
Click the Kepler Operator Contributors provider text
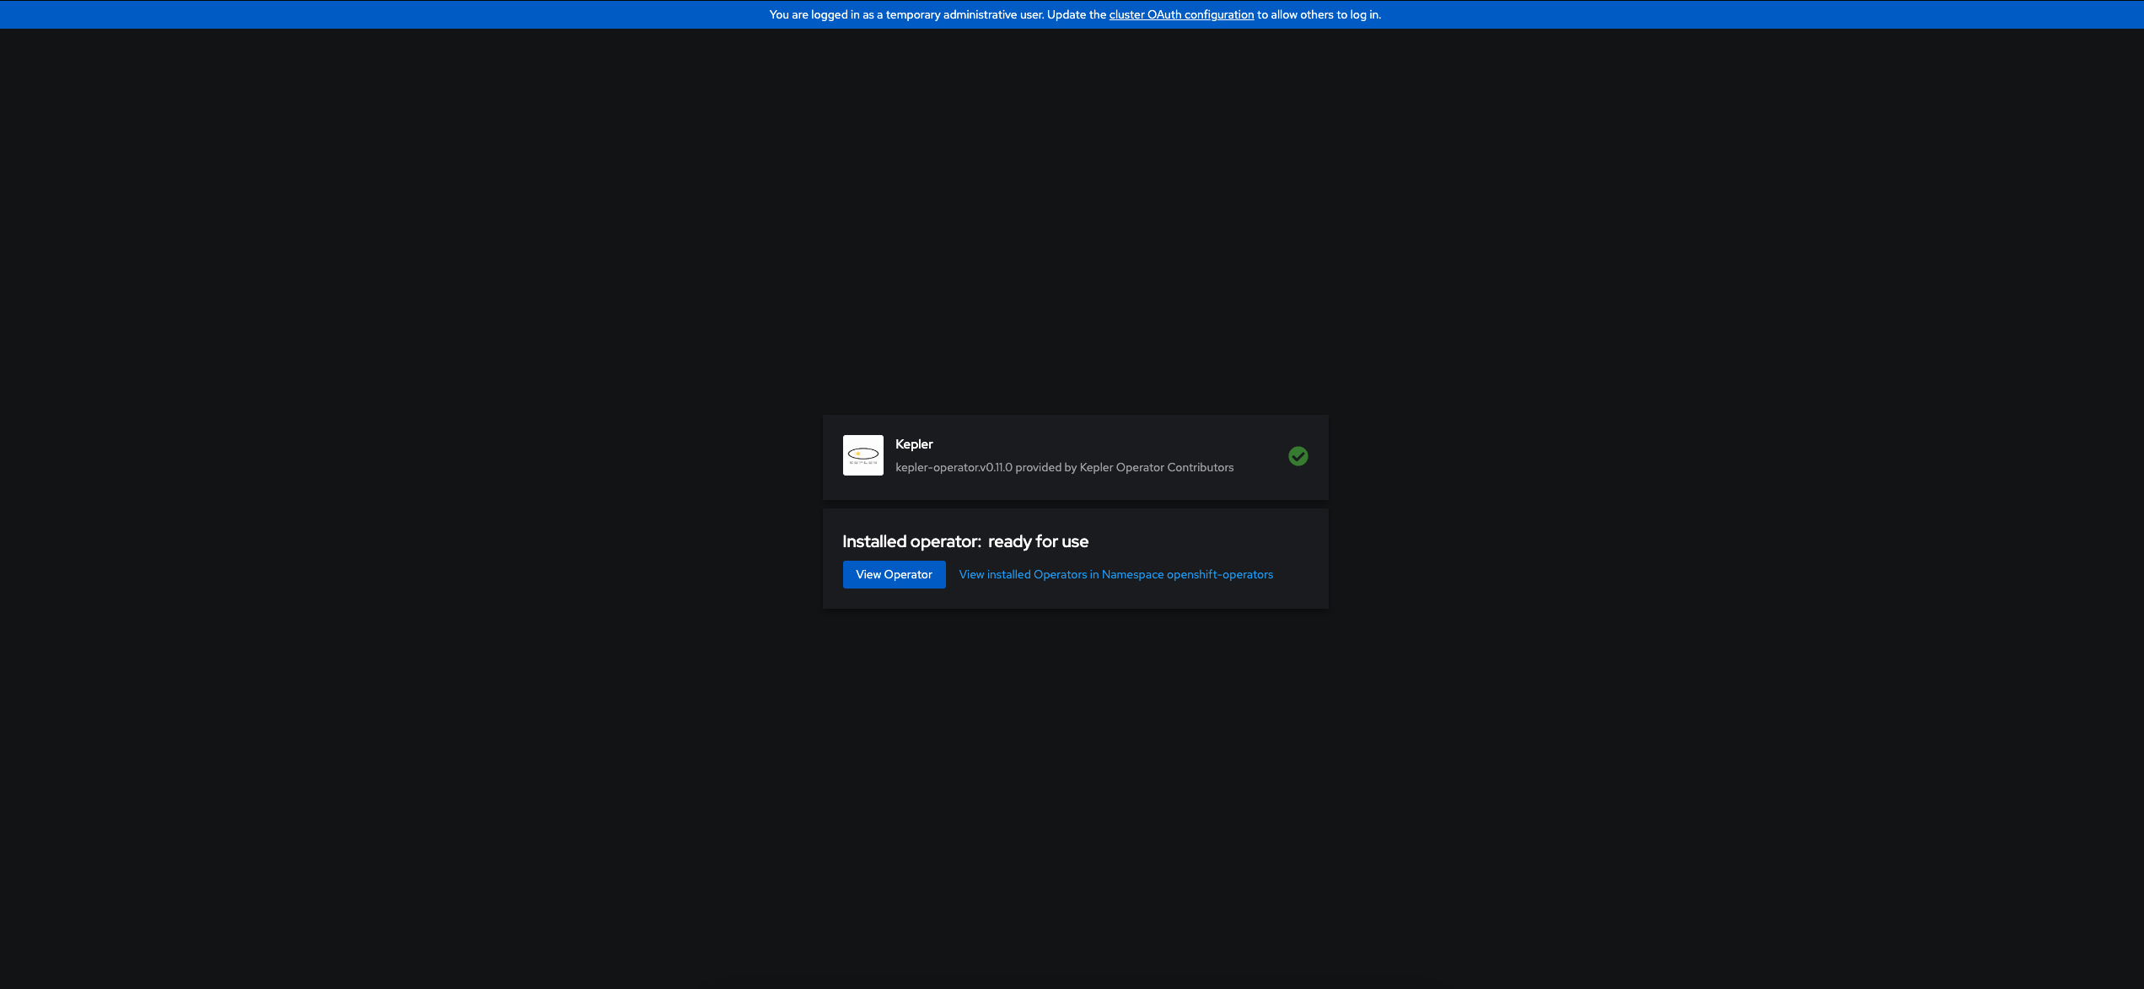(1156, 466)
